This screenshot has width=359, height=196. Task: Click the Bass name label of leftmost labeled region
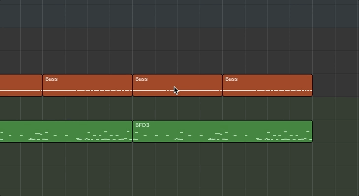pos(51,79)
